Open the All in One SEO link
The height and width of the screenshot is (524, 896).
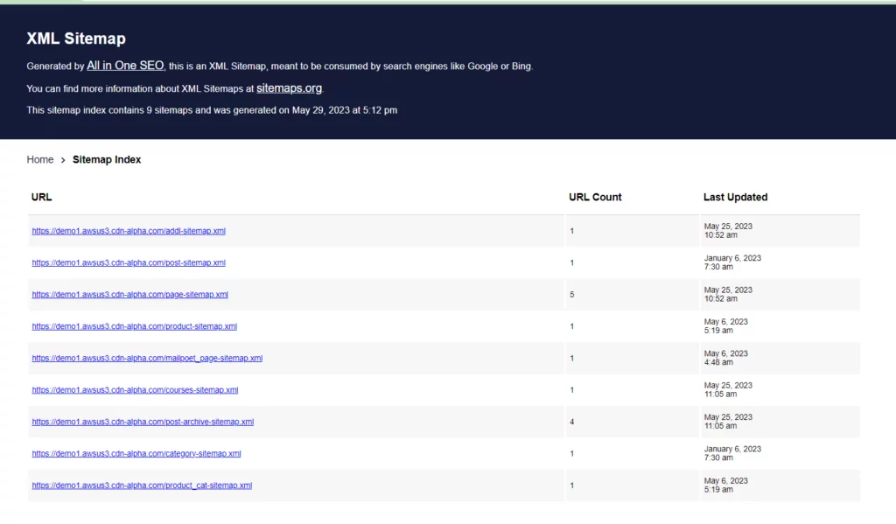pos(125,66)
